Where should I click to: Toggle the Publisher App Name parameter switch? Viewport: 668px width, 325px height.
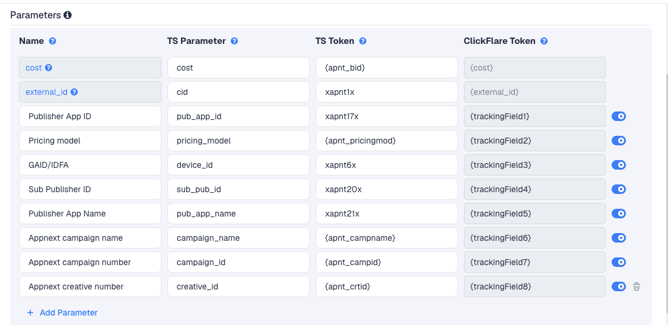click(619, 214)
